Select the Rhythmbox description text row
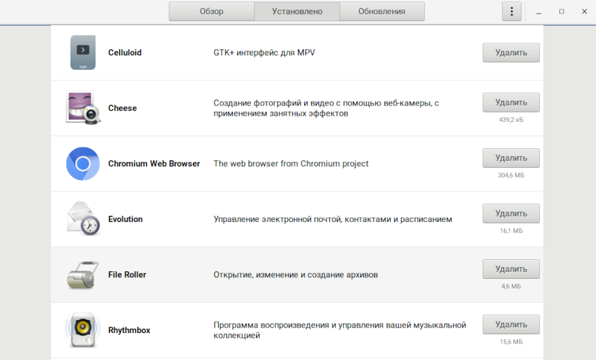 339,330
